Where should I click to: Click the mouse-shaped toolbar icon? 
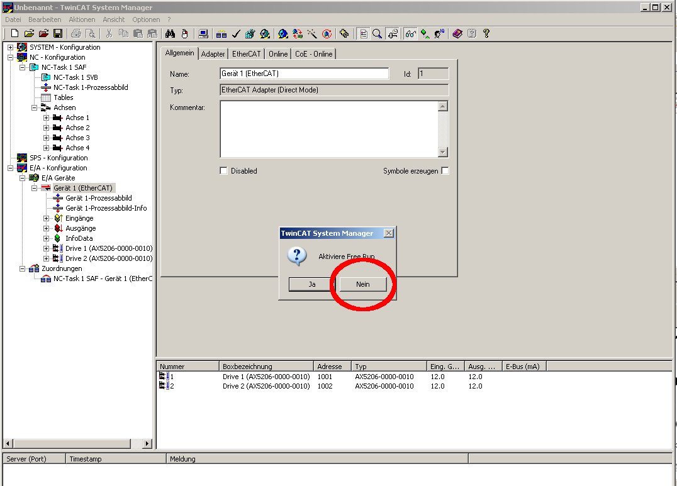pyautogui.click(x=185, y=34)
